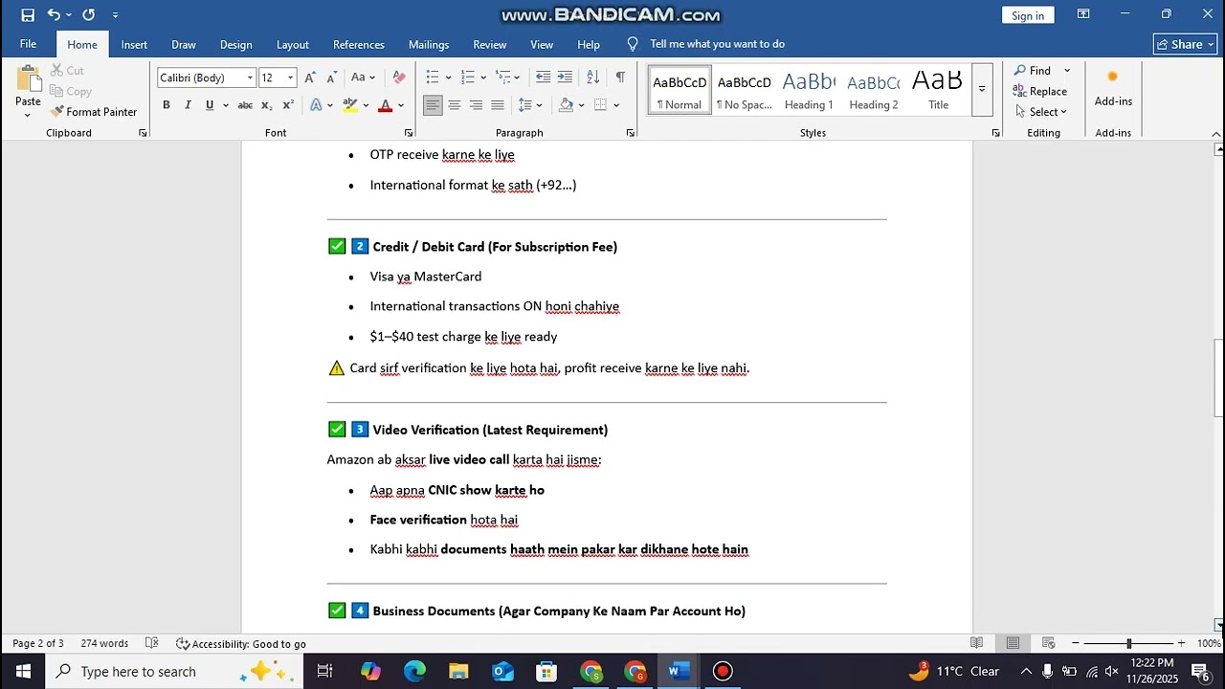Click the Cut scissors command
Image resolution: width=1225 pixels, height=689 pixels.
click(x=67, y=71)
